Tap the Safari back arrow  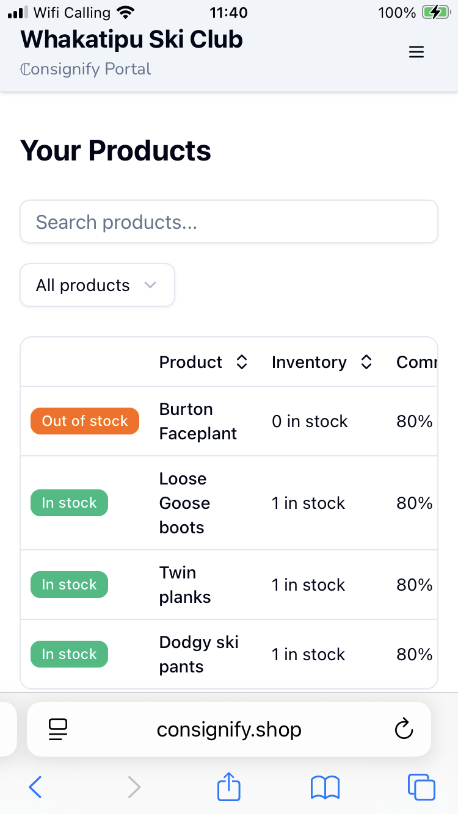click(x=35, y=787)
